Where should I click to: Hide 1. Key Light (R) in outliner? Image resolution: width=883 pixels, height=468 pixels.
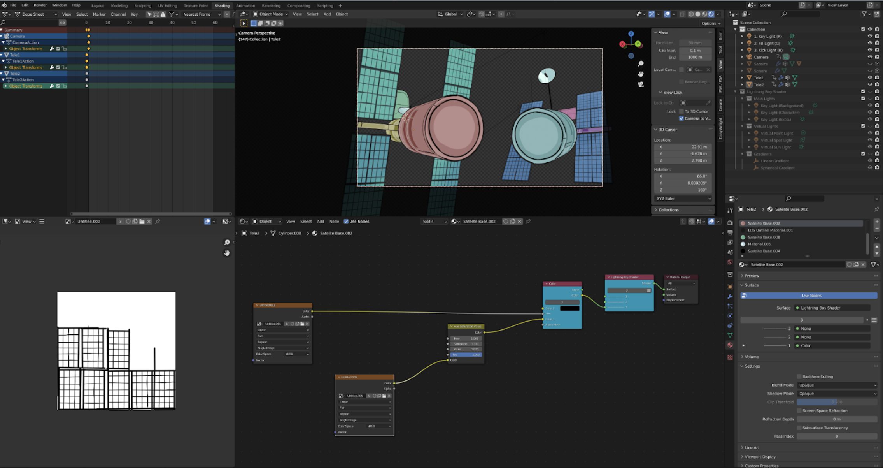coord(870,36)
